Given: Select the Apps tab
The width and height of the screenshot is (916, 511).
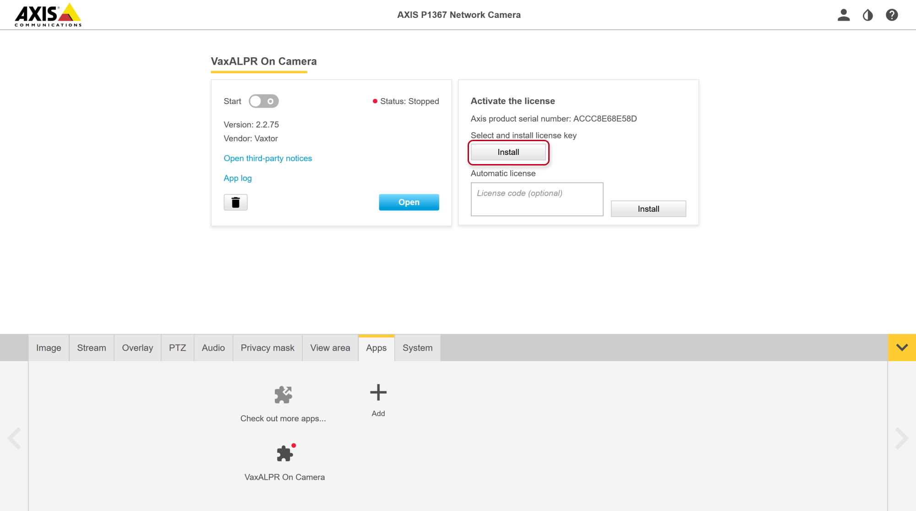Looking at the screenshot, I should click(376, 348).
